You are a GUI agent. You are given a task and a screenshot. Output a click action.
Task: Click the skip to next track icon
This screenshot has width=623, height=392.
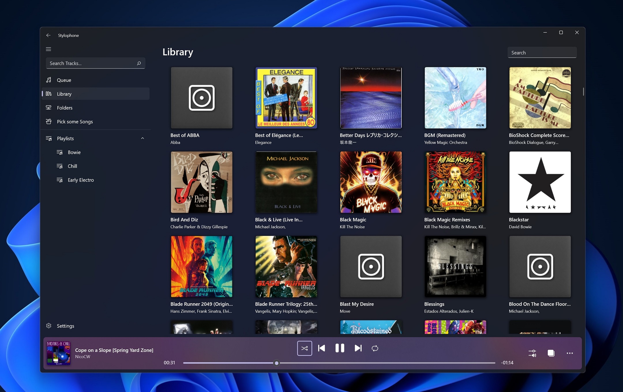tap(358, 348)
